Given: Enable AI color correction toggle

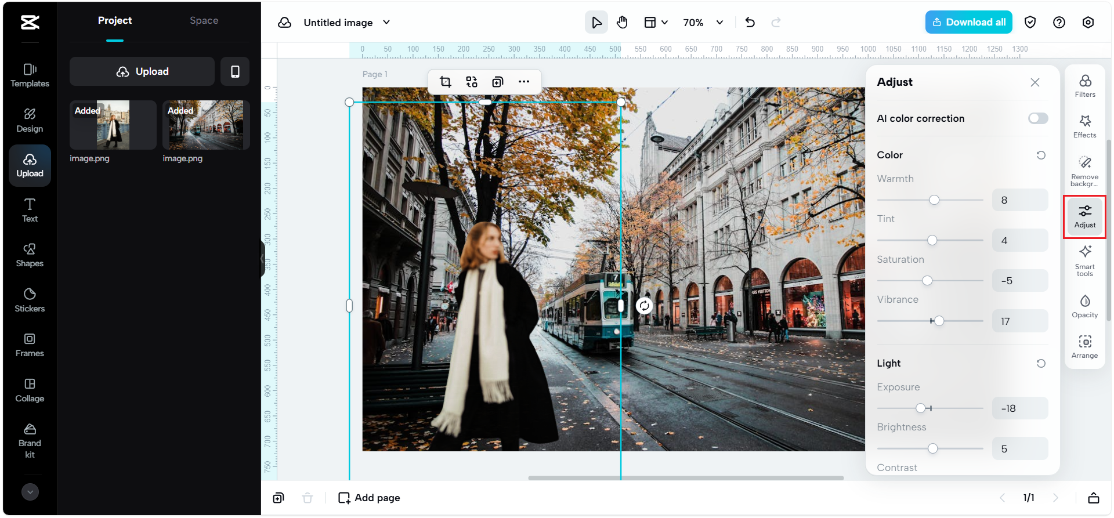Looking at the screenshot, I should click(x=1037, y=118).
